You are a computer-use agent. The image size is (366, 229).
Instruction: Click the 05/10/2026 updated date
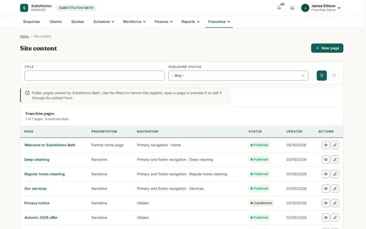[x=296, y=145]
